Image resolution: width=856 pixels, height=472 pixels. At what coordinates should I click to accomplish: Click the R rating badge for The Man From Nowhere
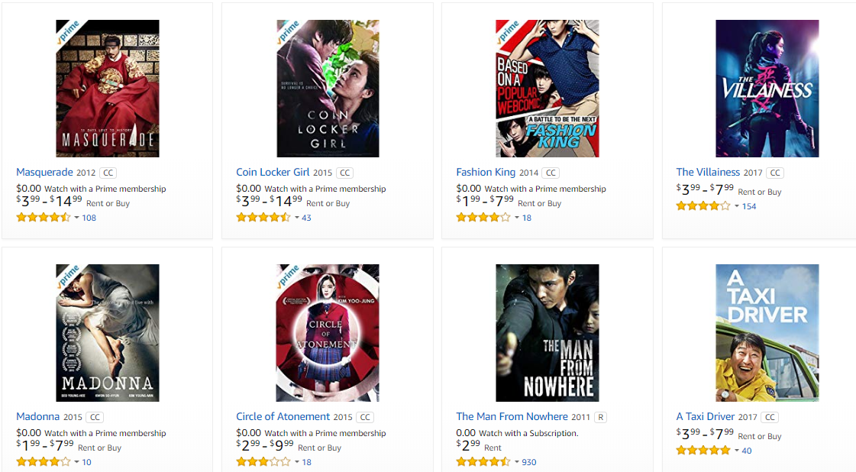click(600, 417)
